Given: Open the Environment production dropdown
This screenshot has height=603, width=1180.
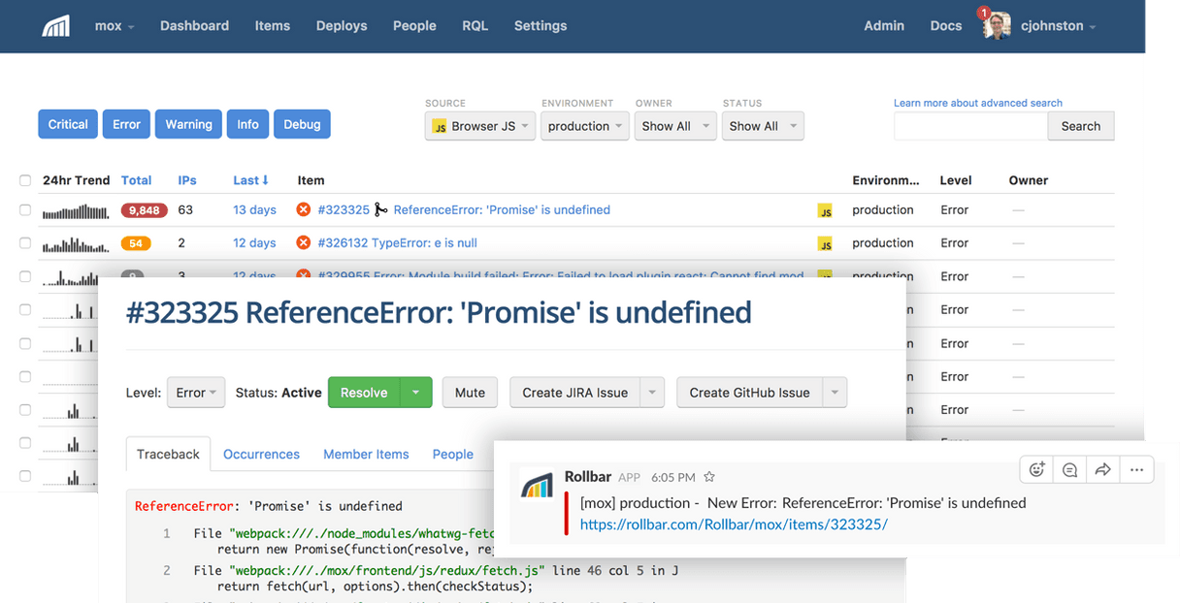Looking at the screenshot, I should (584, 125).
